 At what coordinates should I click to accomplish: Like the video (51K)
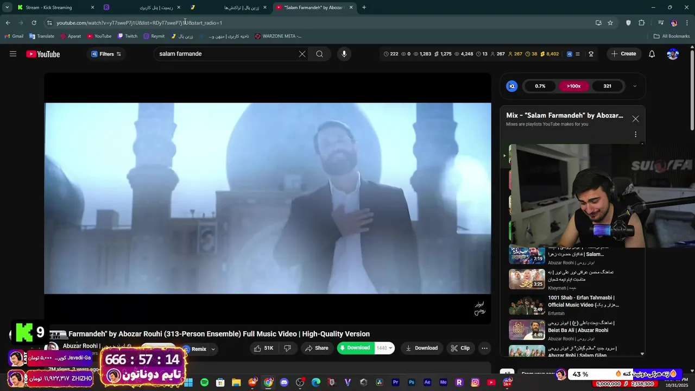[264, 348]
